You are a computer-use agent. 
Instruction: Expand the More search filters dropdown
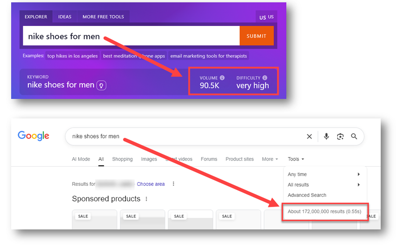pos(270,159)
